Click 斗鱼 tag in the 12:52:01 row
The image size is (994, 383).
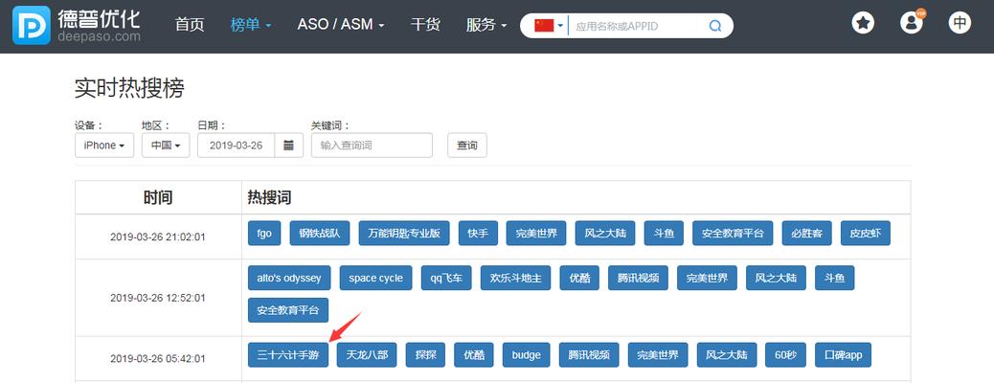834,278
